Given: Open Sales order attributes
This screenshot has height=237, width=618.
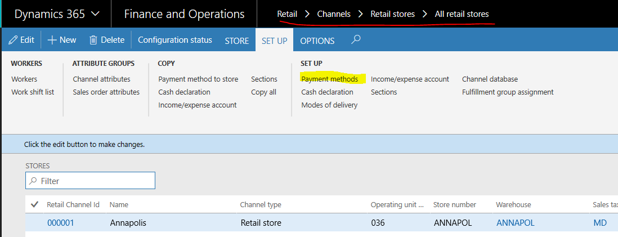Looking at the screenshot, I should [x=106, y=92].
